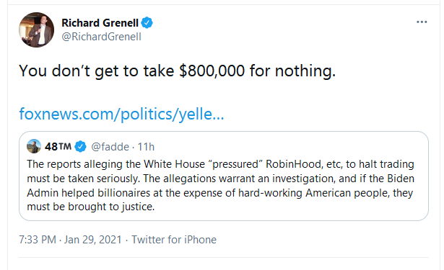Open the @RichardGrenell handle
Screen dimensions: 444x270
(101, 37)
